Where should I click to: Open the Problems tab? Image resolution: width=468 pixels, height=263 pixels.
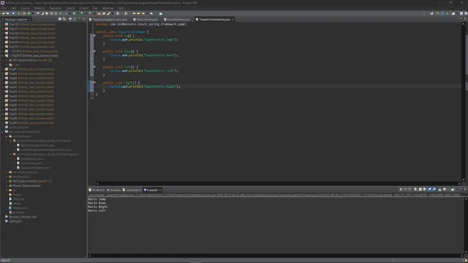click(96, 190)
